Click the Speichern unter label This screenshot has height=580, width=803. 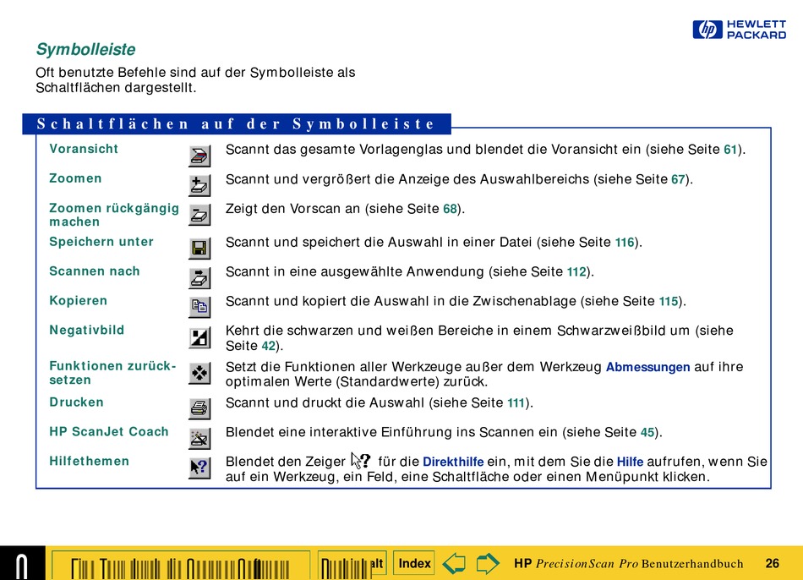point(101,242)
